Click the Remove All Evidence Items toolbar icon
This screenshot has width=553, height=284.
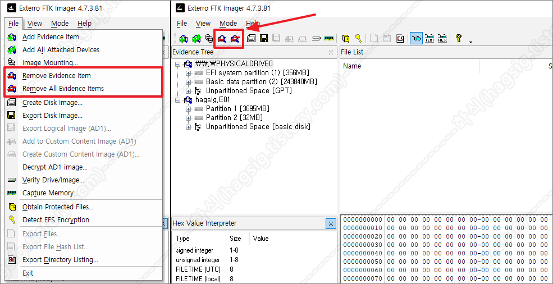235,39
